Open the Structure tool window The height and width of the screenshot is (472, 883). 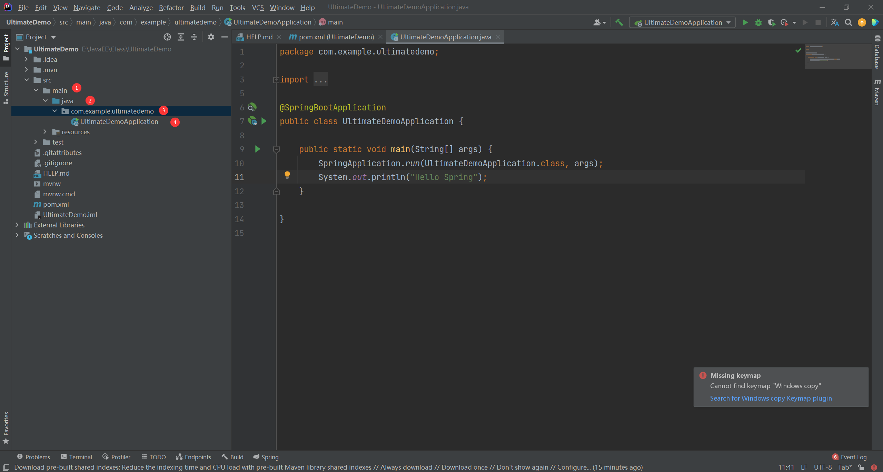pos(6,88)
